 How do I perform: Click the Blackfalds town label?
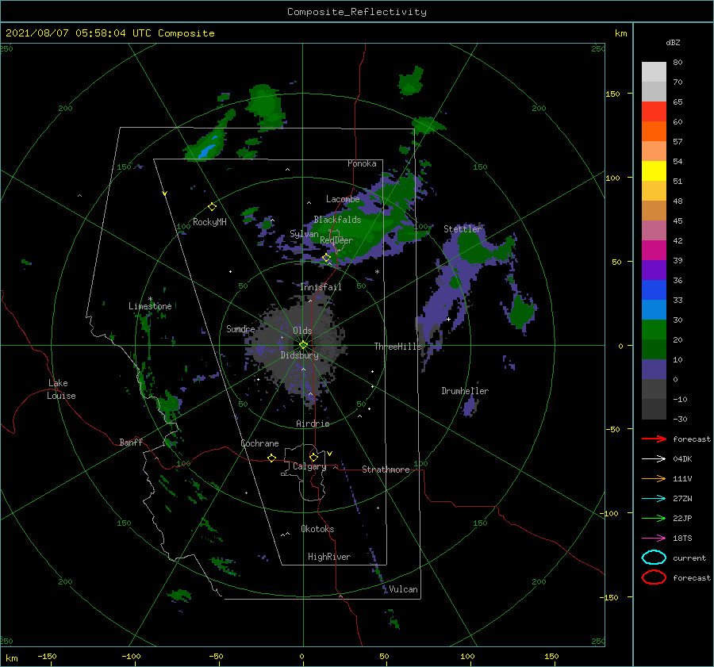pyautogui.click(x=337, y=220)
